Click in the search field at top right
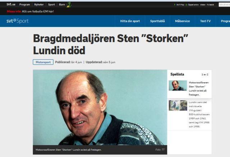 [x=224, y=5]
